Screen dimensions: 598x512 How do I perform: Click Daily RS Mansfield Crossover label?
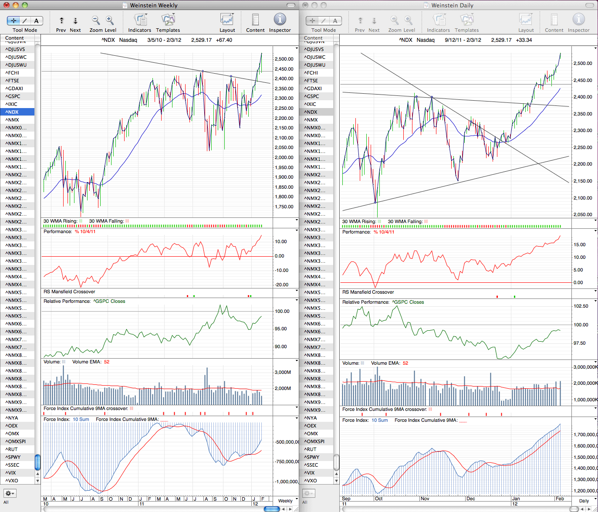click(368, 292)
